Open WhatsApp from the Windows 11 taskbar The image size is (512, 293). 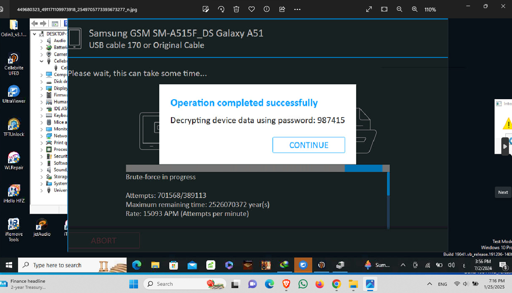pos(303,284)
